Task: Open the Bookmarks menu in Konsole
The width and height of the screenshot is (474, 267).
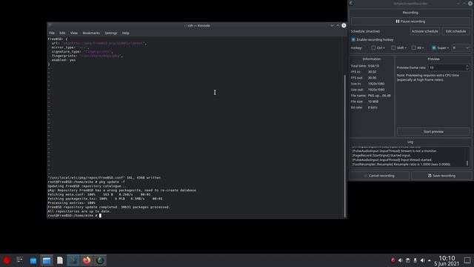Action: coord(91,33)
